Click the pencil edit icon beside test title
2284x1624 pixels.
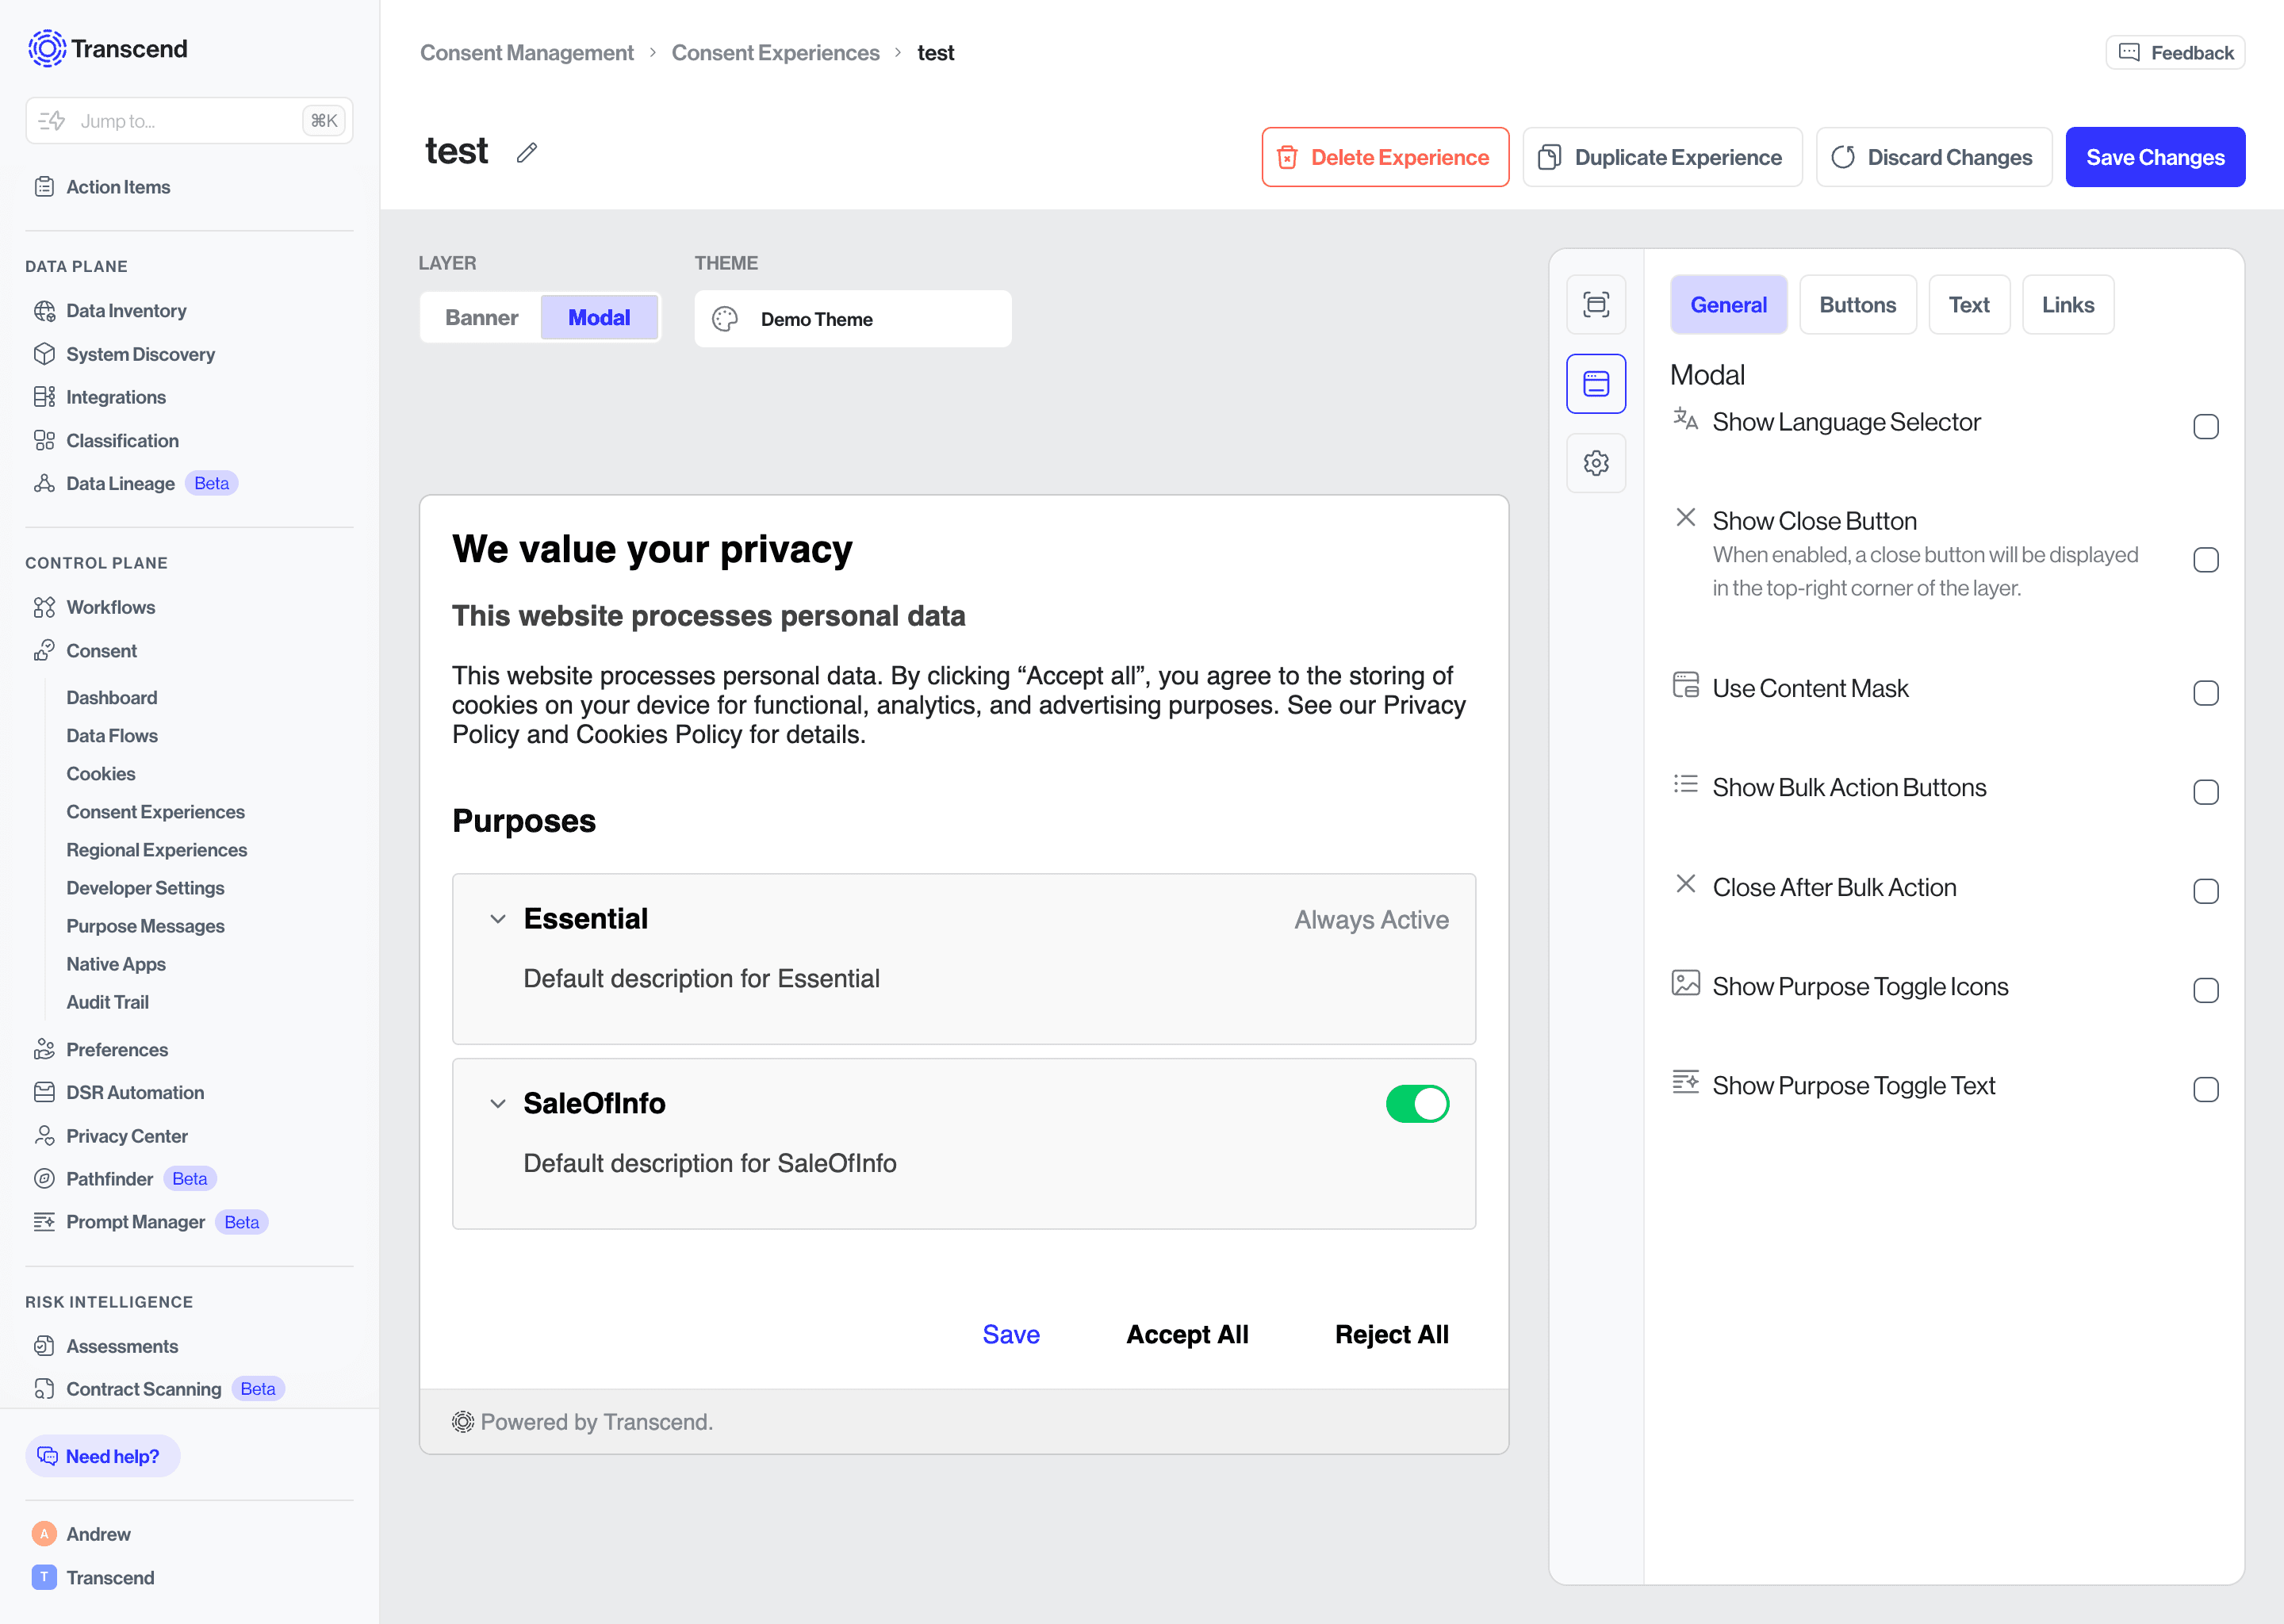click(527, 152)
